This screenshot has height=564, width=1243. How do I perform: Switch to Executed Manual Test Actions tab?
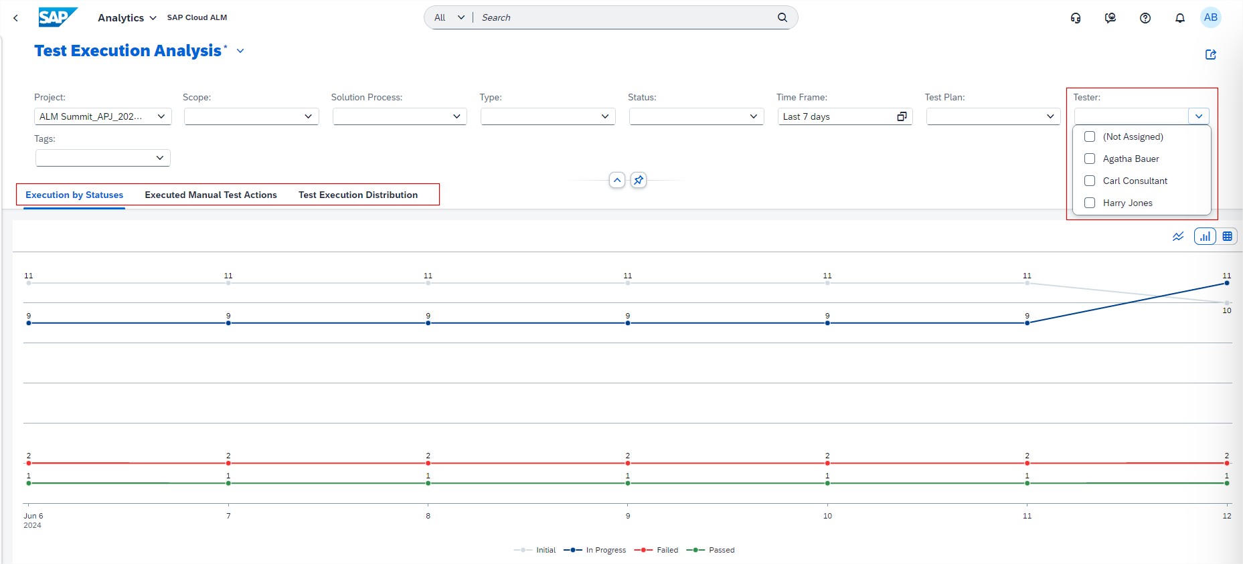[211, 195]
